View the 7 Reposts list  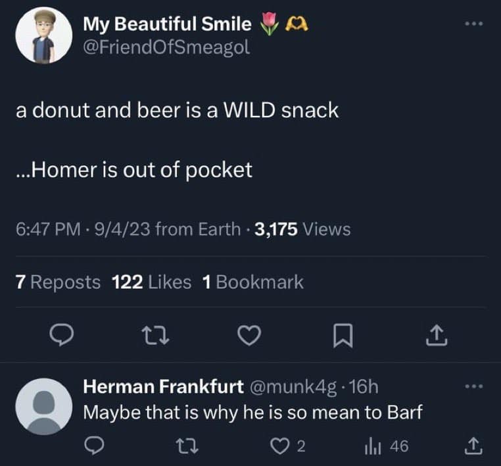point(58,282)
